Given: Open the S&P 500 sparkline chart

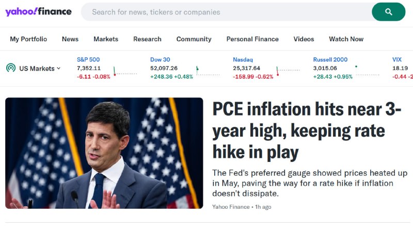Looking at the screenshot, I should pos(125,71).
